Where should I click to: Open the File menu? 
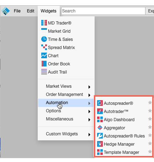coord(17,11)
